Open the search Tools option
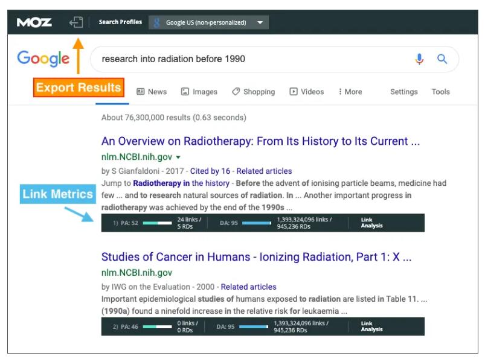485x359 pixels. pos(440,92)
